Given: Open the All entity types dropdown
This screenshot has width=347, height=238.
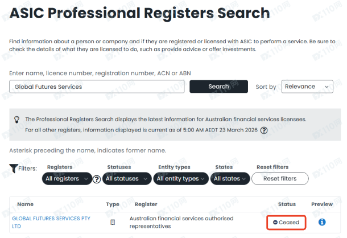Looking at the screenshot, I should pos(181,179).
